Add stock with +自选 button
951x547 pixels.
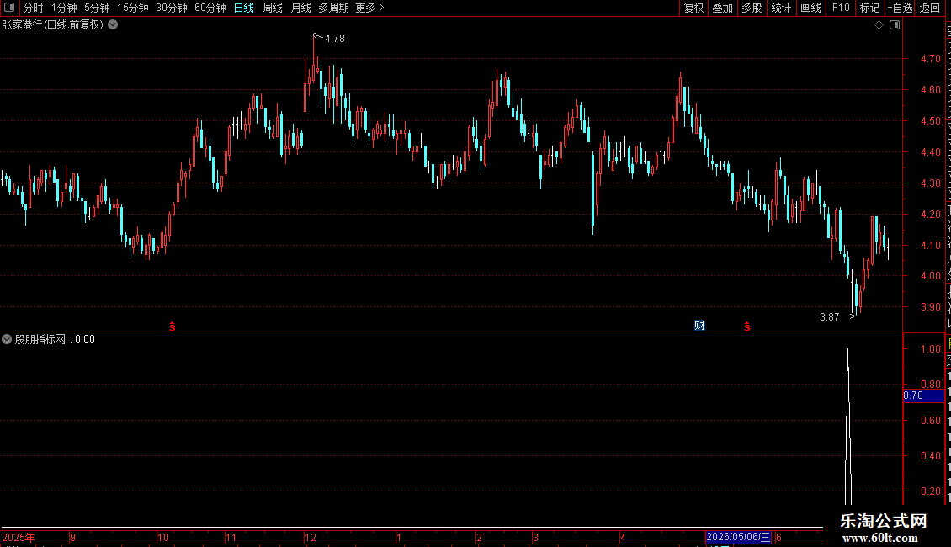[900, 8]
